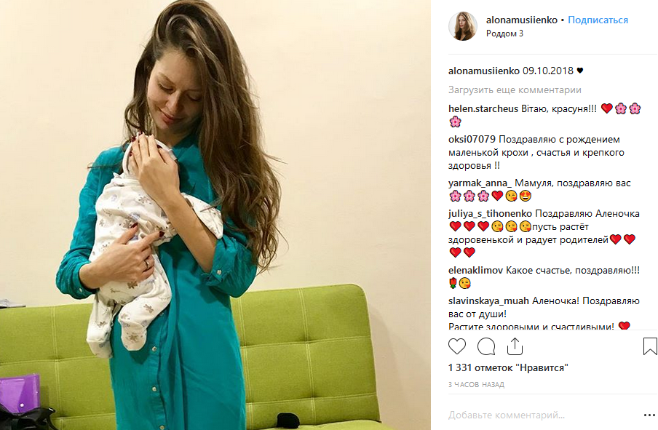
Task: Open post timestamp 3 часов назад
Action: [476, 384]
